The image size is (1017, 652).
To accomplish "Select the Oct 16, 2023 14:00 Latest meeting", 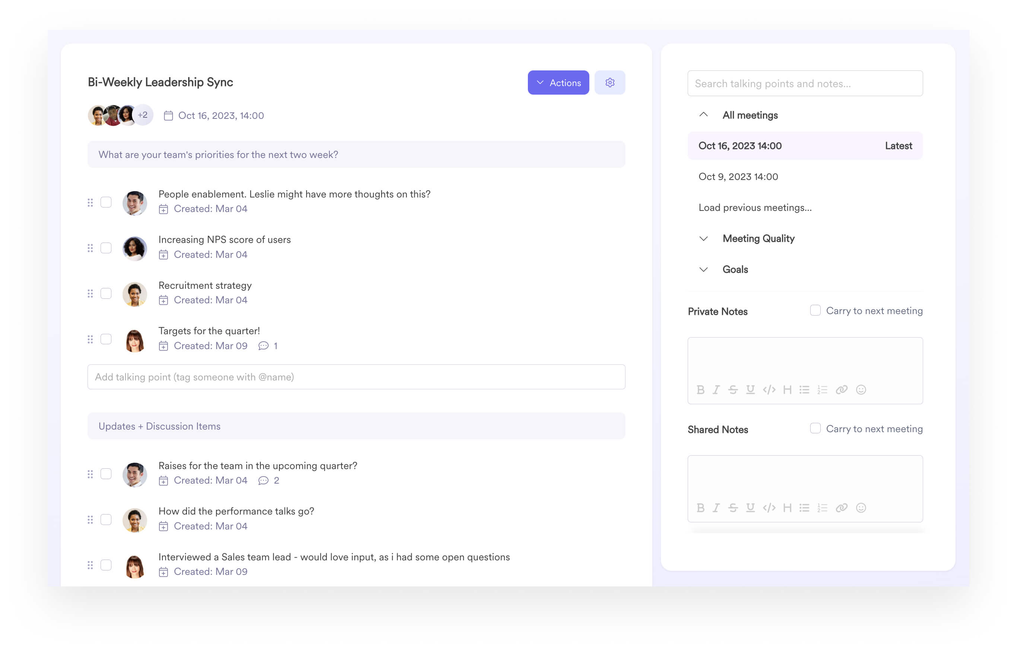I will pos(805,146).
